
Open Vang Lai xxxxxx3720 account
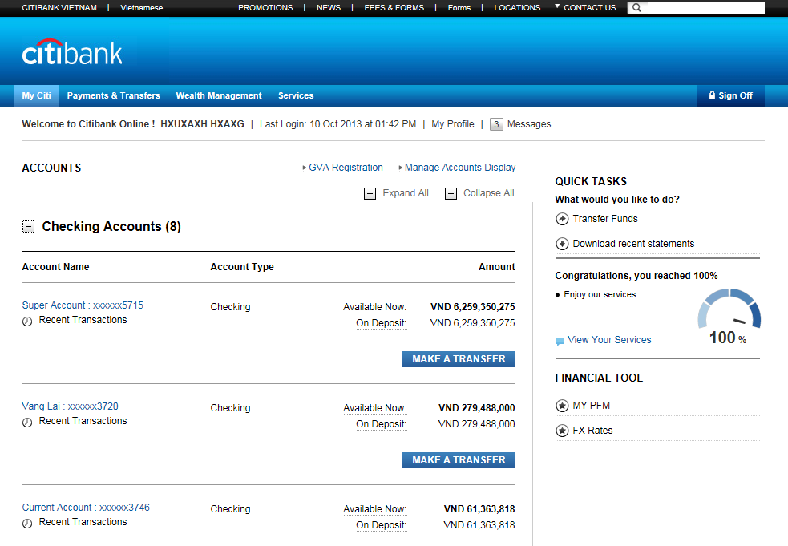(71, 406)
